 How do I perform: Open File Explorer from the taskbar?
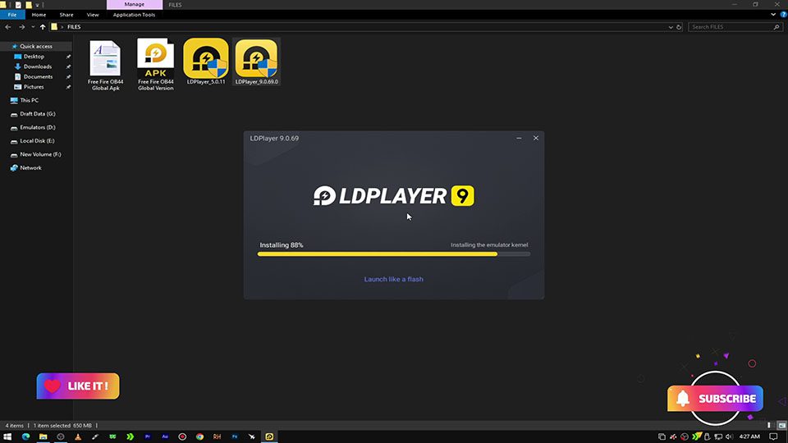pos(44,437)
